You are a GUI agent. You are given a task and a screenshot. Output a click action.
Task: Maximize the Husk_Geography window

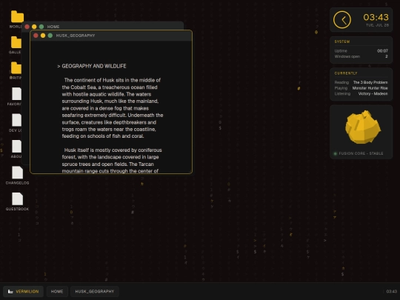pyautogui.click(x=50, y=36)
